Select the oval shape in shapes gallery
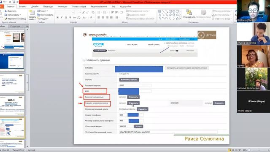Viewport: 270px width, 152px height. coord(173,11)
